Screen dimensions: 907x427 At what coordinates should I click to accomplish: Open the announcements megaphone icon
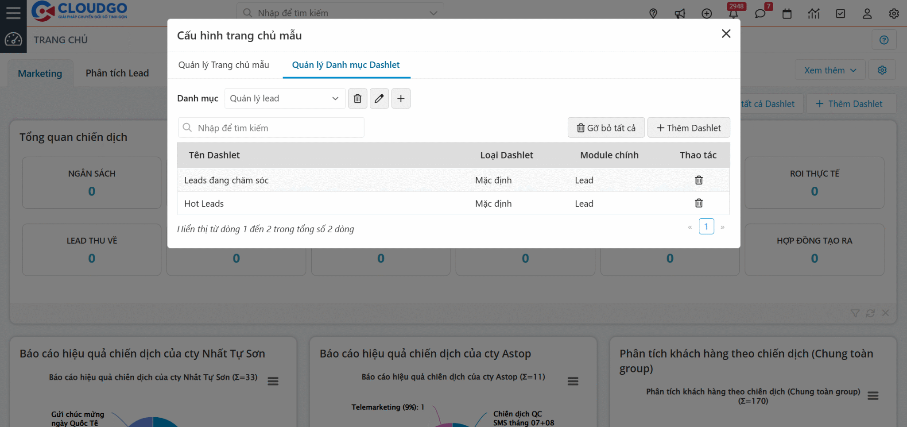[x=680, y=14]
